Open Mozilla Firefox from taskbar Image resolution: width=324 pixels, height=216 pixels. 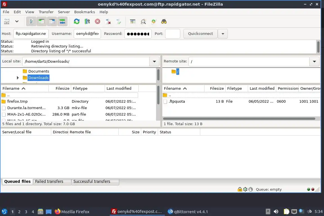tap(72, 212)
